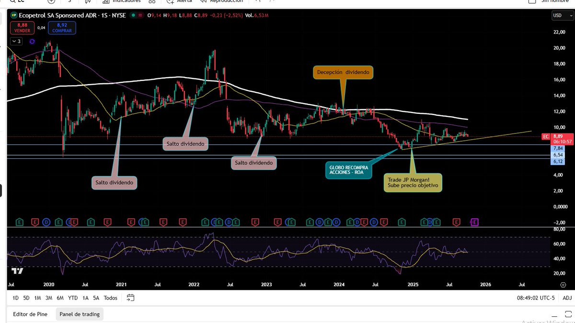The height and width of the screenshot is (323, 575).
Task: Click the Alerta button in top toolbar
Action: [x=180, y=1]
